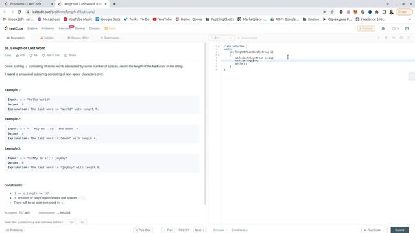Screen dimensions: 415x233
Task: Open the C++ language dropdown
Action: pos(221,38)
